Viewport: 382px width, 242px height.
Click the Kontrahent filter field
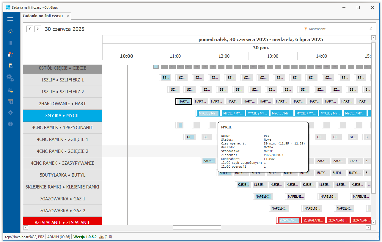click(338, 29)
